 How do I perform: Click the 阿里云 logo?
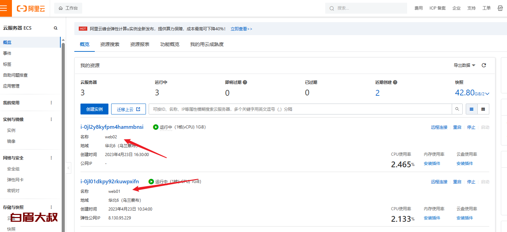[x=31, y=9]
